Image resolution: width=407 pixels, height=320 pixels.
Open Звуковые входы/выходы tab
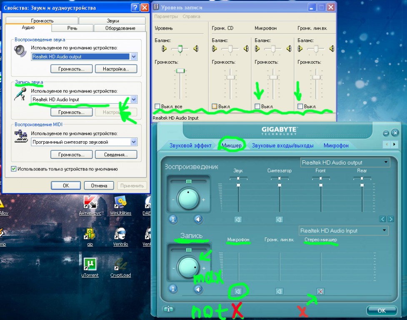coord(283,145)
